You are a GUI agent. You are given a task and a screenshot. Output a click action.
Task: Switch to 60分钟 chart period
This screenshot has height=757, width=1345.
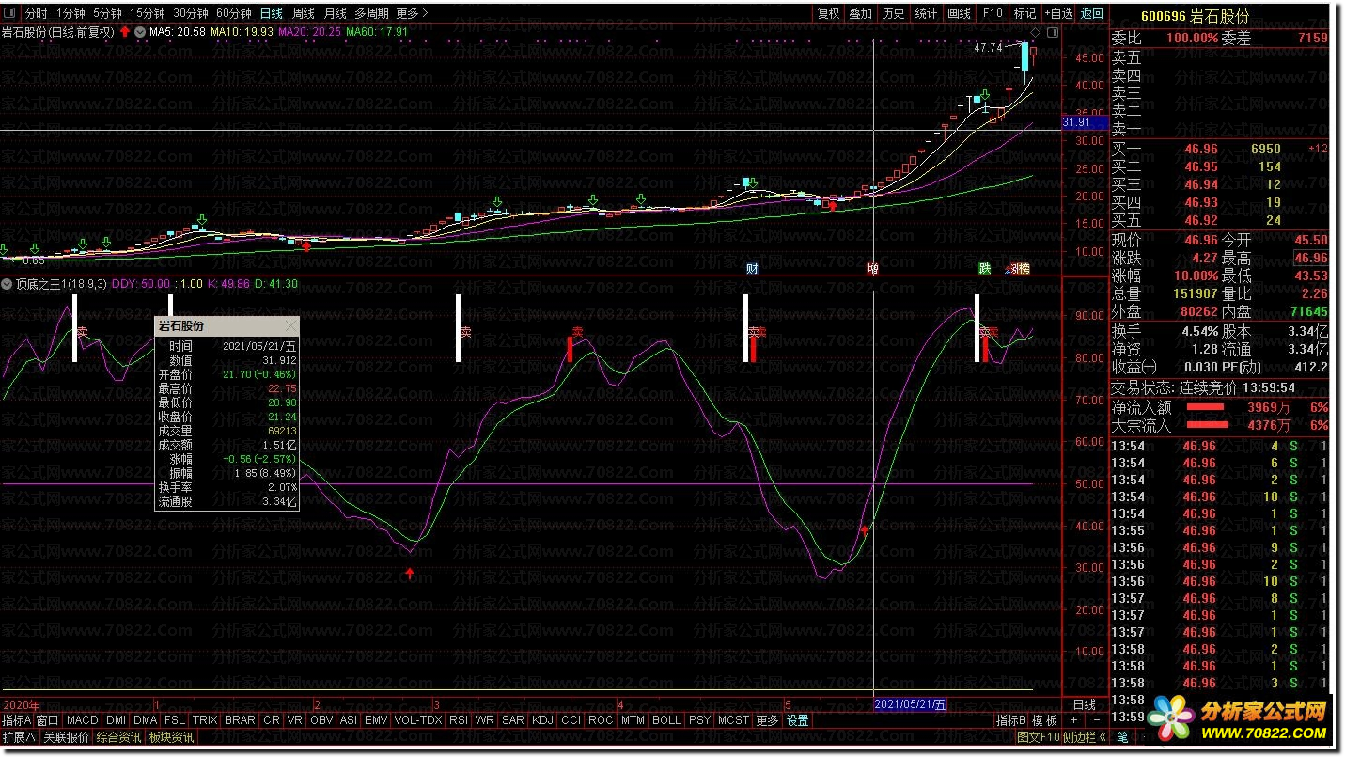pos(233,14)
